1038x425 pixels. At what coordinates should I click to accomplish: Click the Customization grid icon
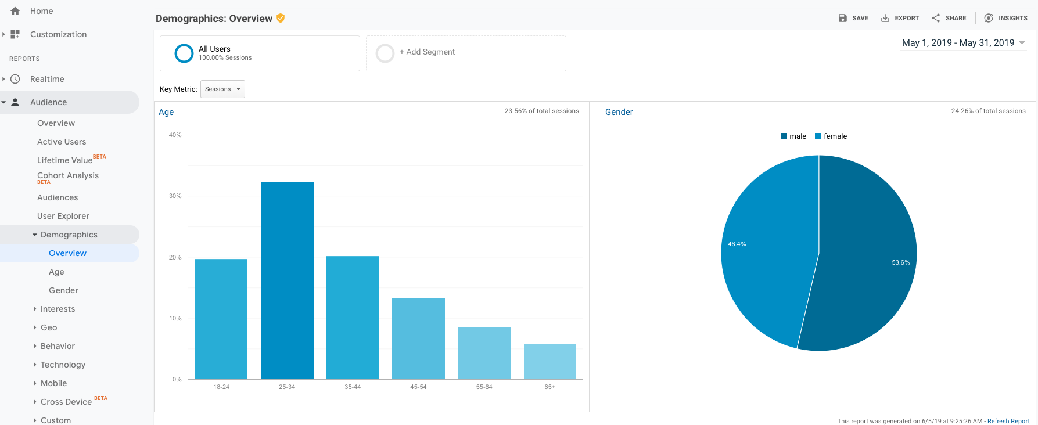[15, 34]
